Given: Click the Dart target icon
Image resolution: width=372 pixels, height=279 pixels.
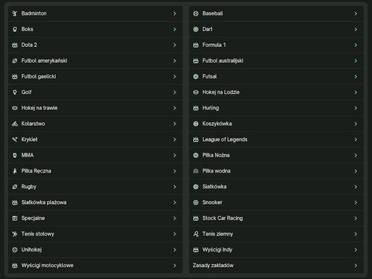Looking at the screenshot, I should tap(196, 29).
